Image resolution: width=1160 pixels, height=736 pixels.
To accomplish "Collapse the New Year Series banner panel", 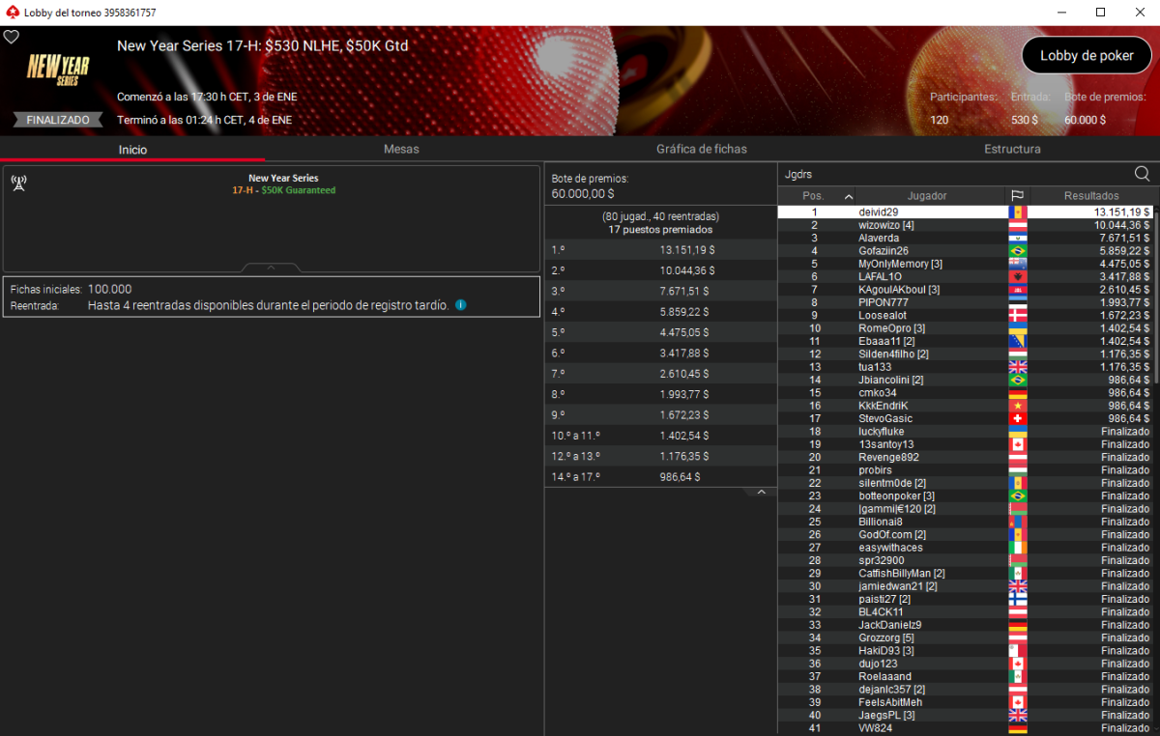I will click(x=271, y=268).
